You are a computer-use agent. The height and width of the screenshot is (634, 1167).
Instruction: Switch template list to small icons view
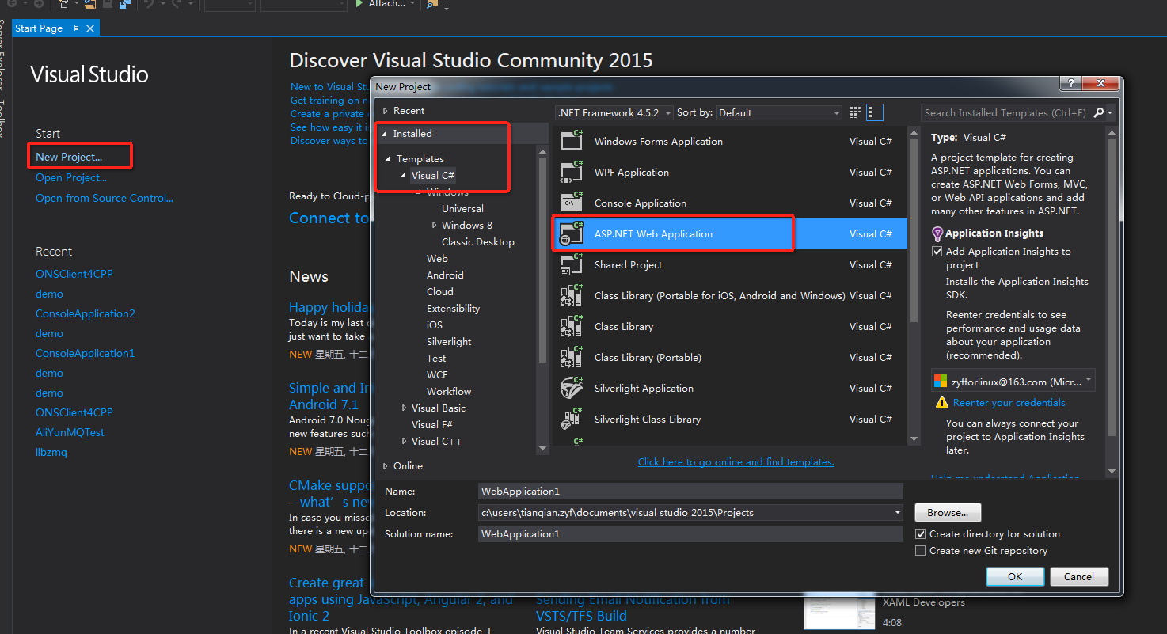(855, 112)
